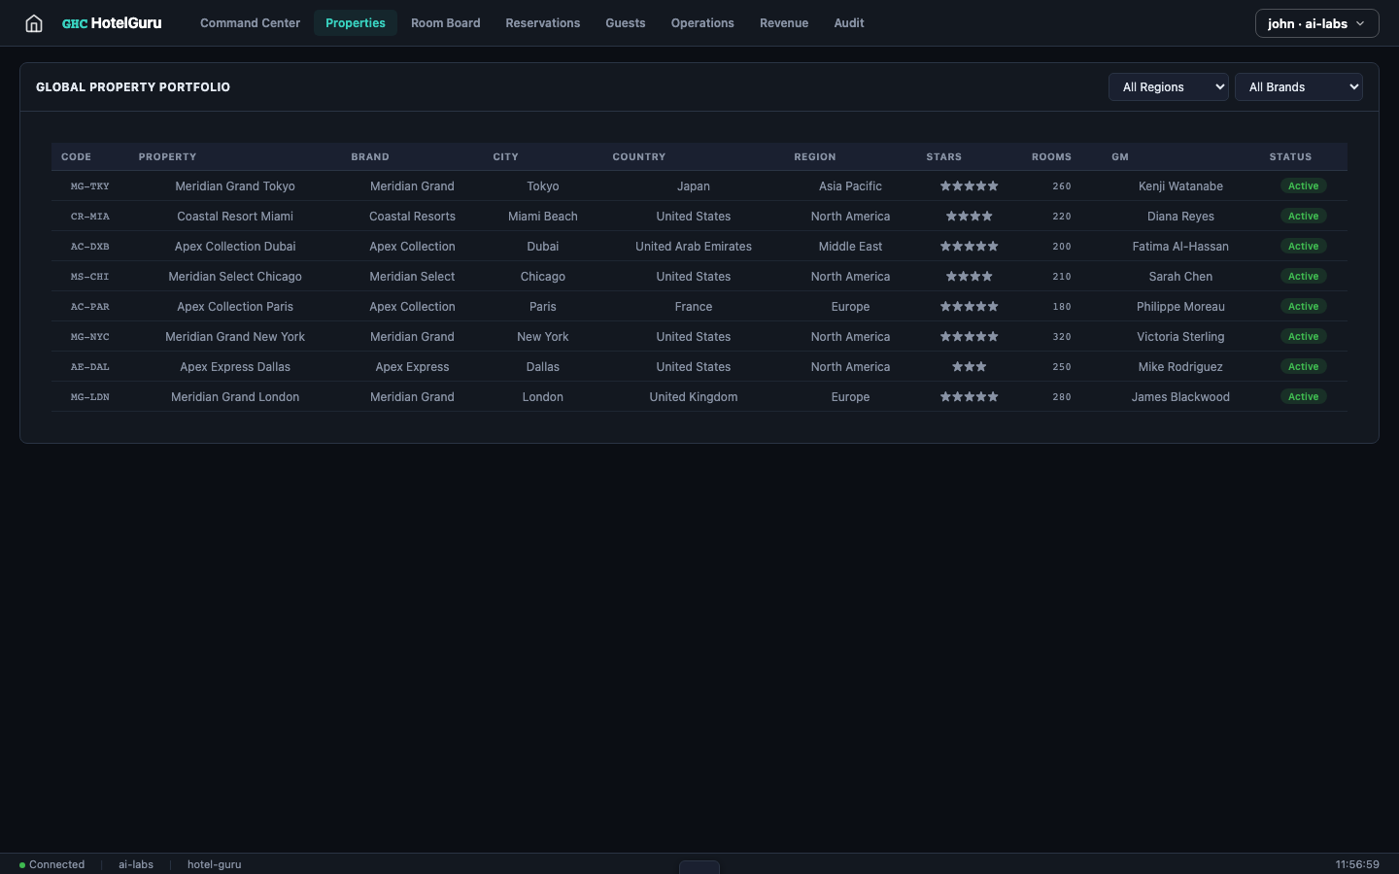Toggle the Active status on Apex Collection Paris
The height and width of the screenshot is (874, 1399).
tap(1303, 306)
